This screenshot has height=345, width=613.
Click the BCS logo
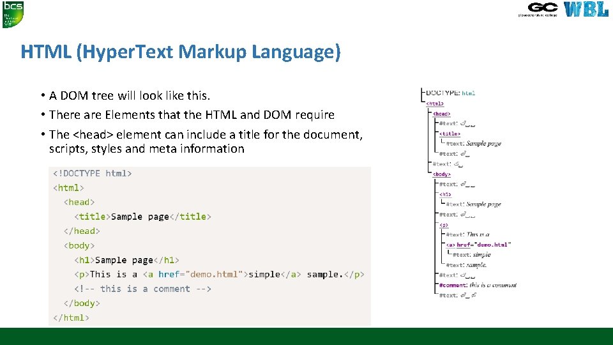click(x=13, y=15)
